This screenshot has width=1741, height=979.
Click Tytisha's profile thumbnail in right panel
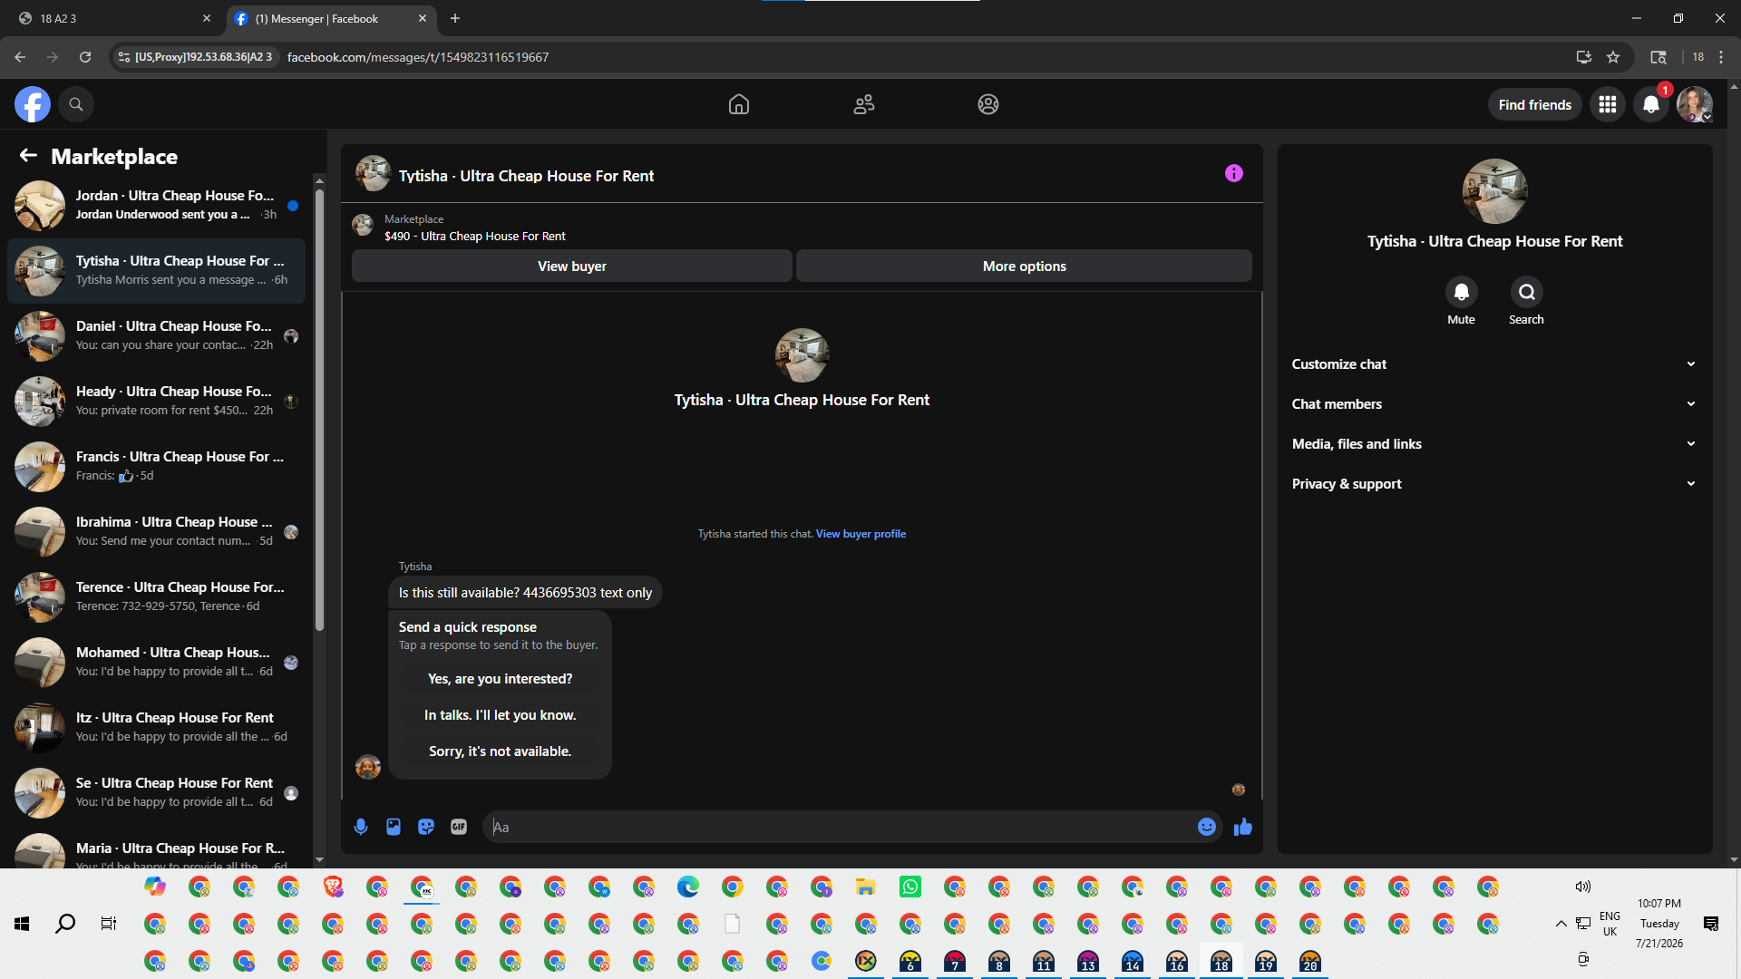1495,191
